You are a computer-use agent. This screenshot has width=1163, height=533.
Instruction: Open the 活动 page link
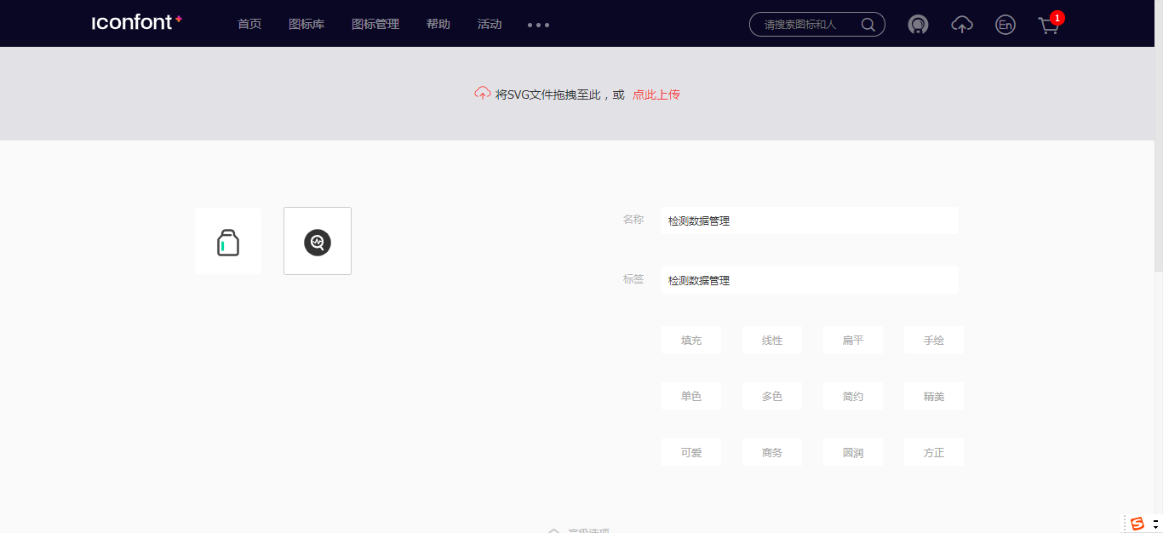pos(490,24)
